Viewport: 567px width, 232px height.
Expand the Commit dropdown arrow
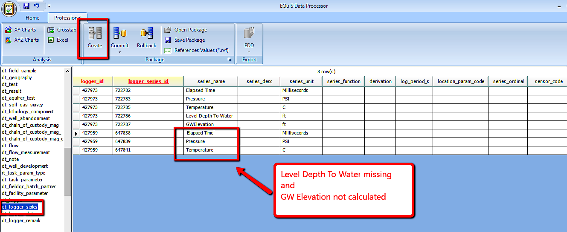click(x=119, y=52)
